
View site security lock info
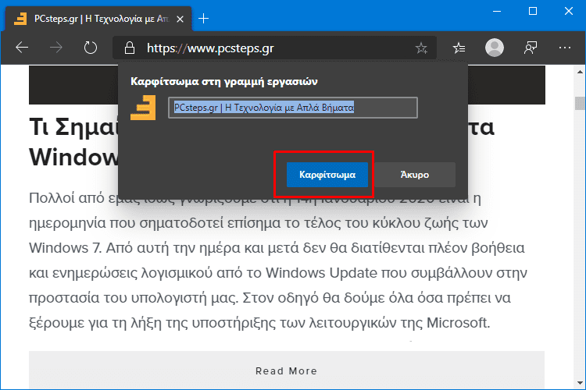coord(129,48)
